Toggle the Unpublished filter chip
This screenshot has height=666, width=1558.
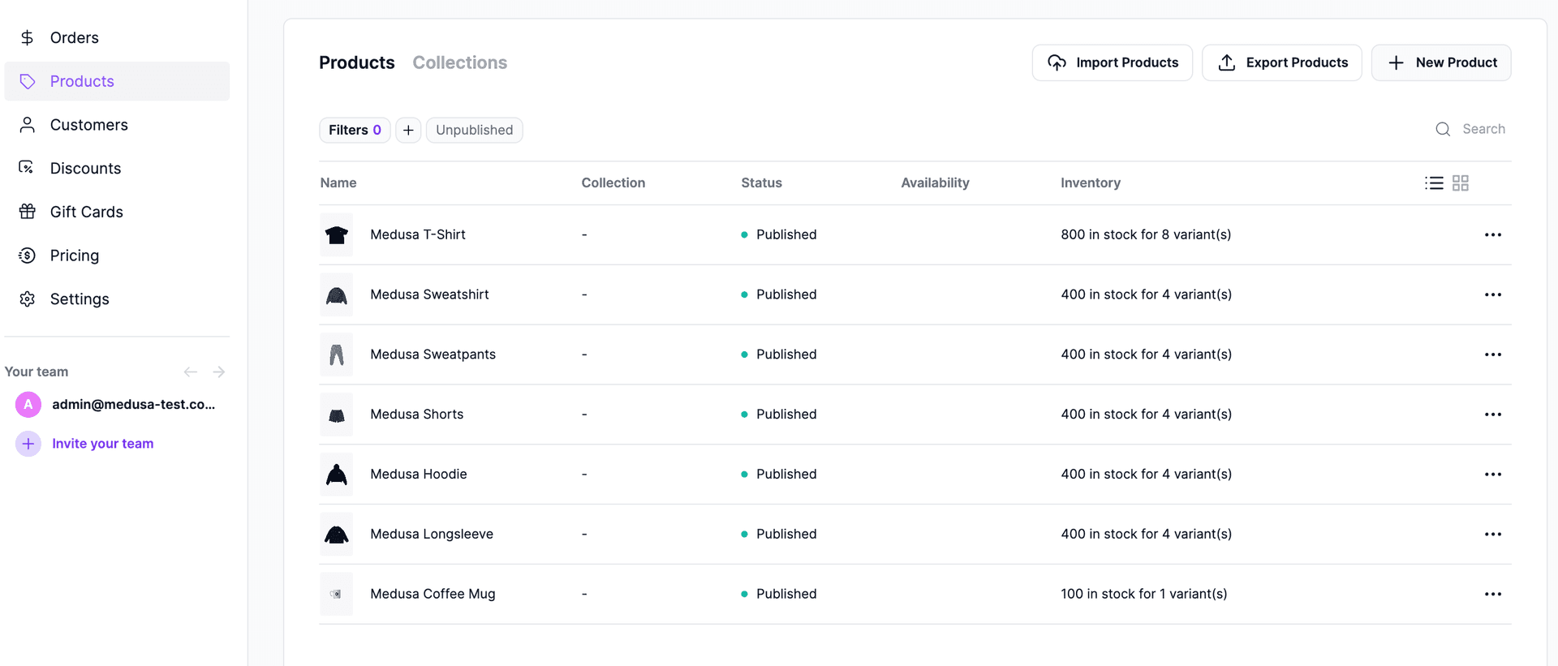(474, 131)
